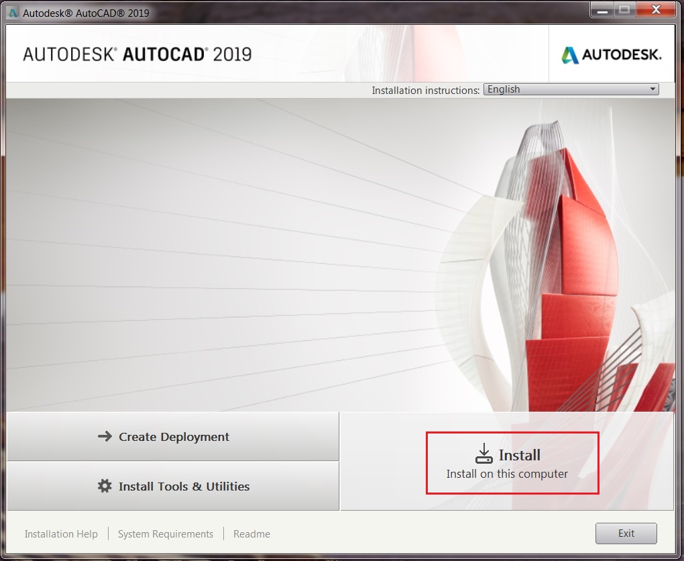Click the AUTODESK wordmark in header
684x561 pixels.
[622, 55]
